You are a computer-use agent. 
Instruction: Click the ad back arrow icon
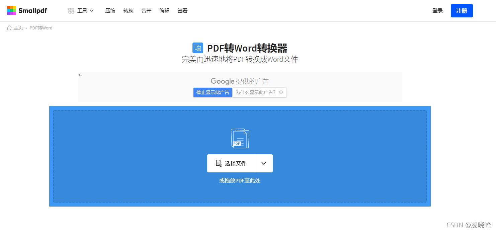[x=80, y=75]
